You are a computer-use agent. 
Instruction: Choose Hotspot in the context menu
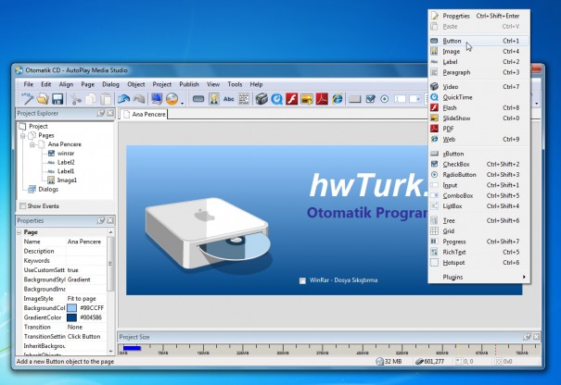click(x=479, y=263)
